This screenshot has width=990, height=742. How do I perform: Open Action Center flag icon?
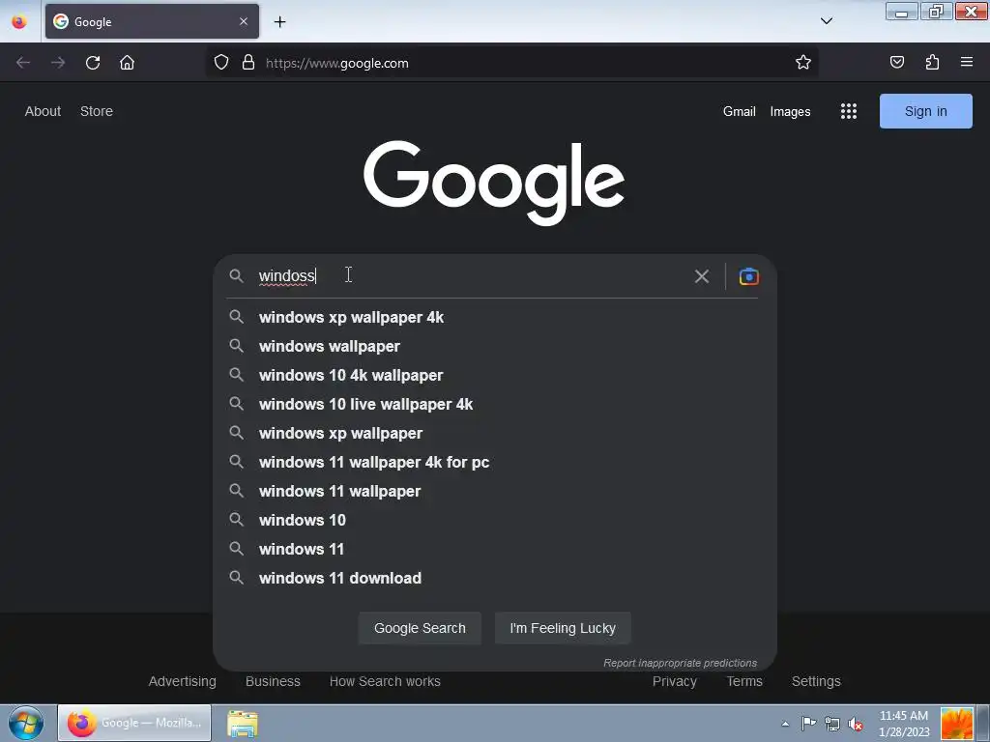[x=808, y=724]
